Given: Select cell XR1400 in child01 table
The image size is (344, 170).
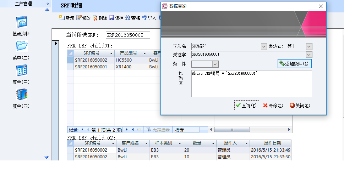Looking at the screenshot, I should (x=131, y=67).
